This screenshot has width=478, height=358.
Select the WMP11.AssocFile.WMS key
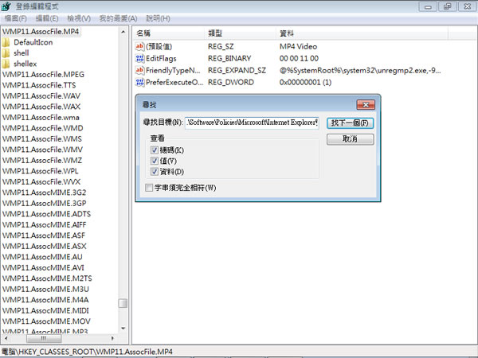tap(42, 138)
